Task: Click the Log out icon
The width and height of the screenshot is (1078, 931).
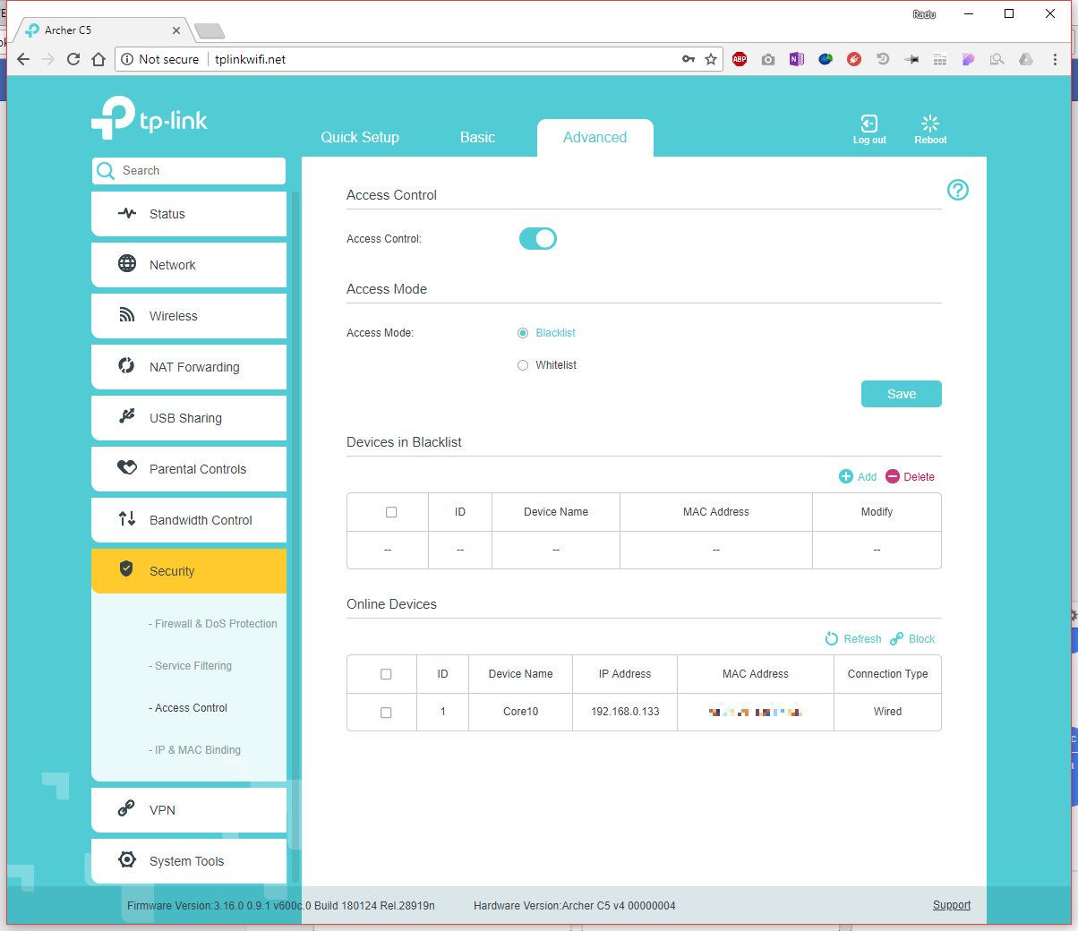Action: click(x=868, y=125)
